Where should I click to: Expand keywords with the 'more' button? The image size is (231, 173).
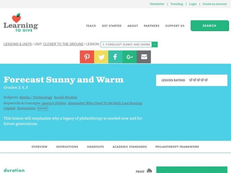(x=42, y=108)
